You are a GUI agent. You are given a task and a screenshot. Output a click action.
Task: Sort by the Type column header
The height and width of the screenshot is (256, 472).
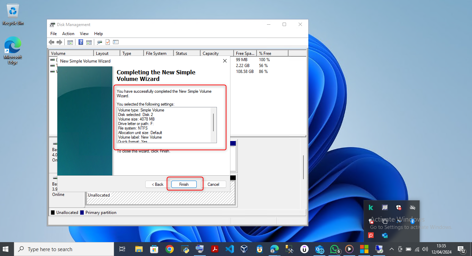click(132, 53)
